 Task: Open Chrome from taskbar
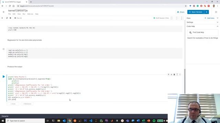pos(69,121)
